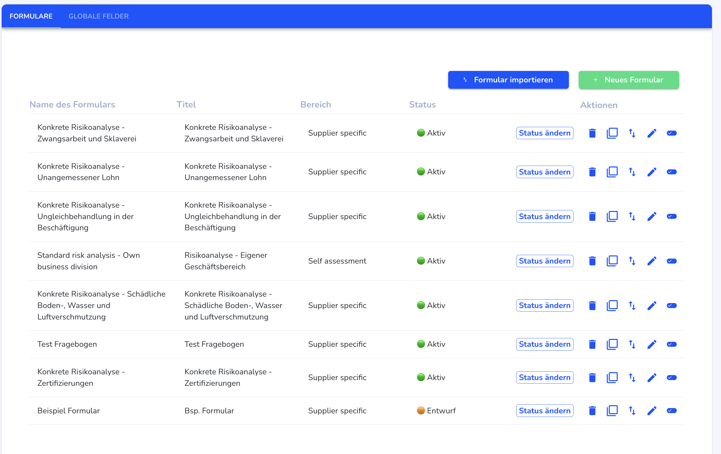This screenshot has height=454, width=721.
Task: Click the Formular importieren button
Action: coord(508,80)
